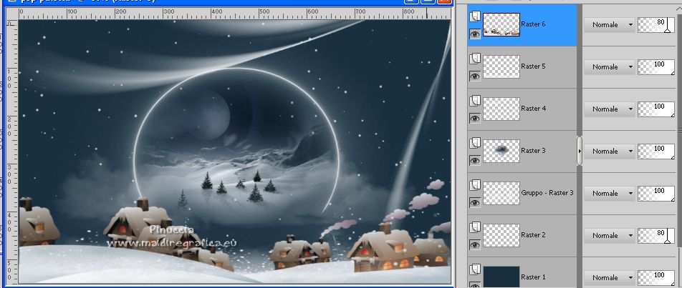682x288 pixels.
Task: Click the opacity slider of Raster 3
Action: (656, 151)
